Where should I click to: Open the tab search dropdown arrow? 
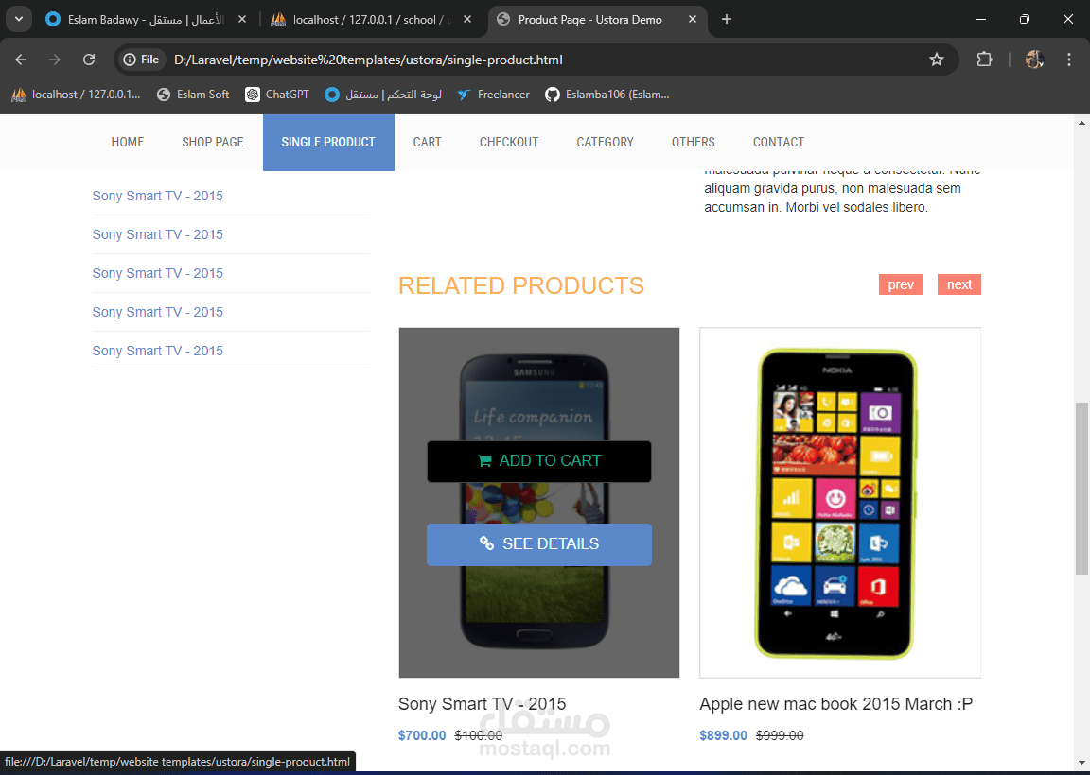click(x=19, y=20)
